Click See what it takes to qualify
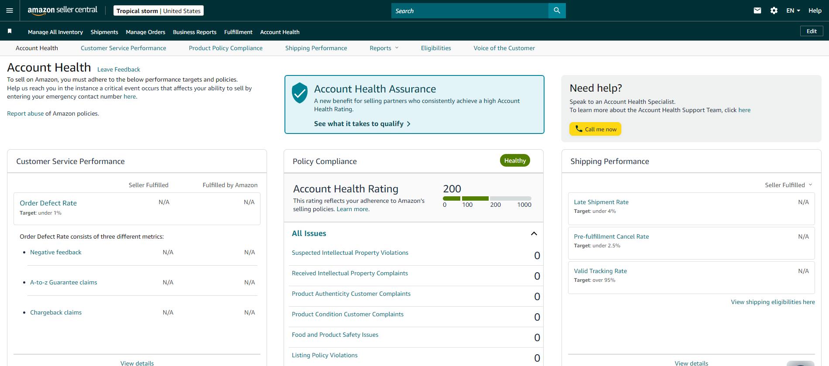 click(362, 124)
